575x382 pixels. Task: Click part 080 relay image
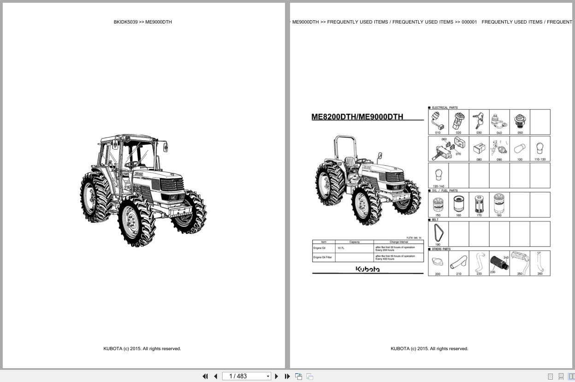point(479,149)
